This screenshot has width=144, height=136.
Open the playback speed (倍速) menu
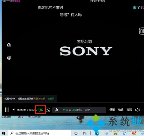tap(121, 110)
